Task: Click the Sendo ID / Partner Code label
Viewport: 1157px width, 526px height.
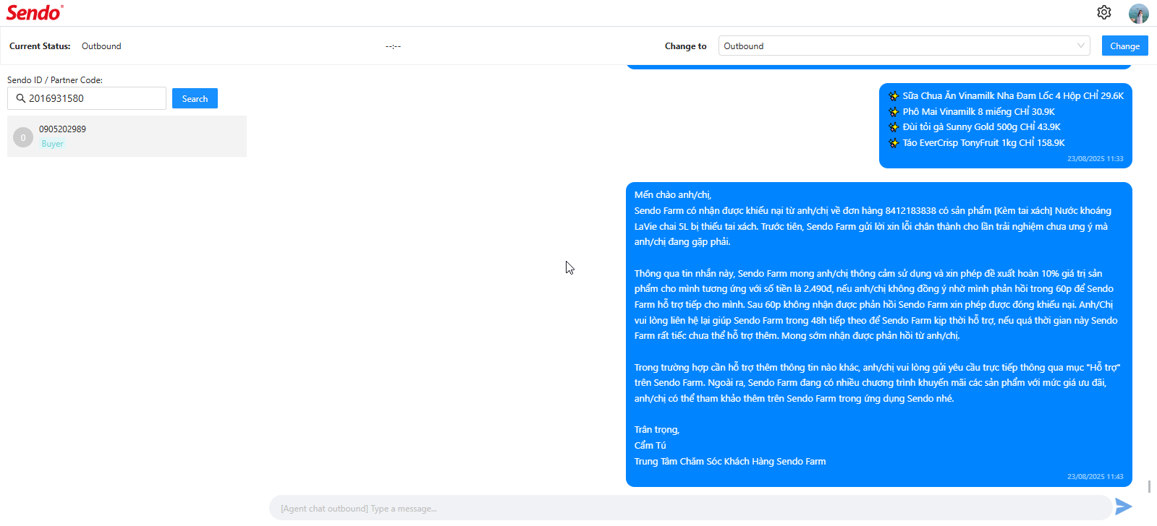Action: click(55, 80)
